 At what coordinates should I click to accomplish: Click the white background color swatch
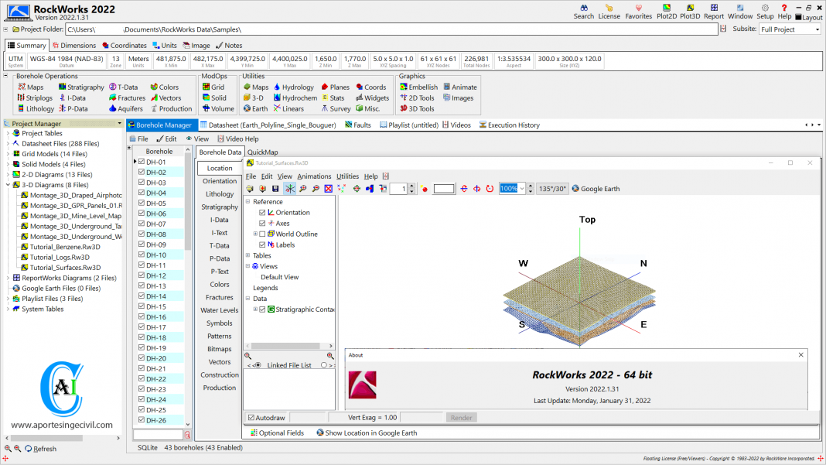pos(444,188)
